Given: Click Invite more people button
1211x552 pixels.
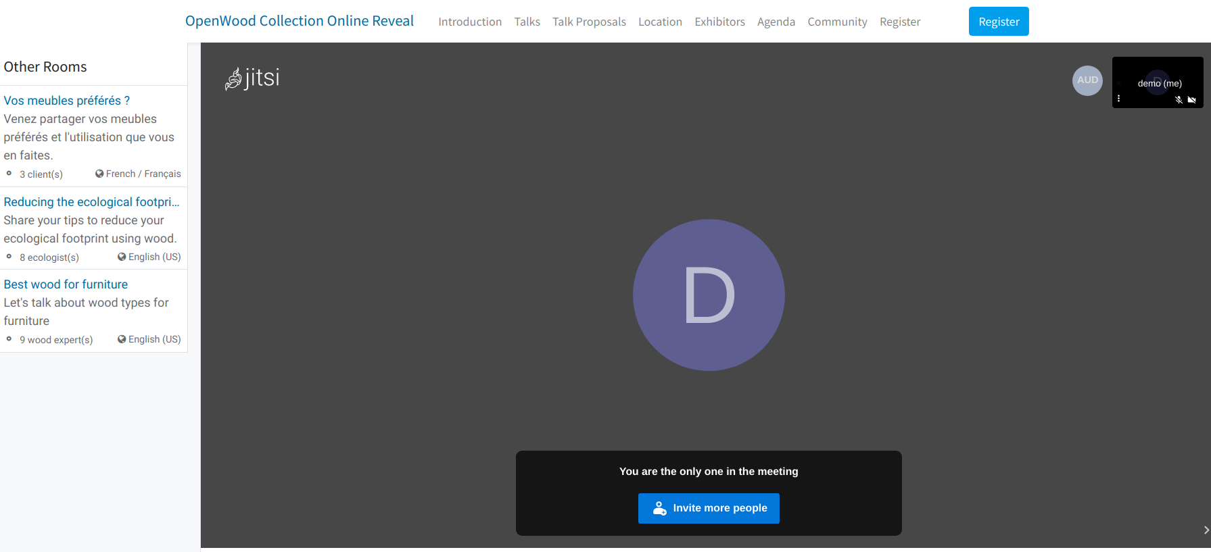Looking at the screenshot, I should pyautogui.click(x=709, y=508).
